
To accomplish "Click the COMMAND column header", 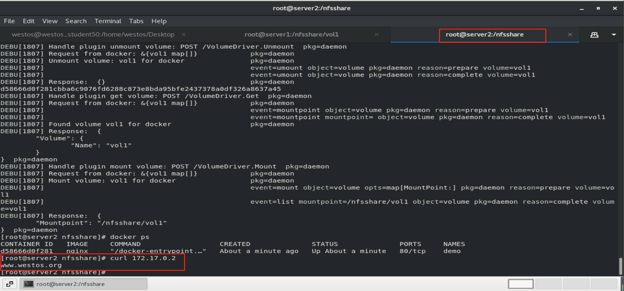I will 125,244.
